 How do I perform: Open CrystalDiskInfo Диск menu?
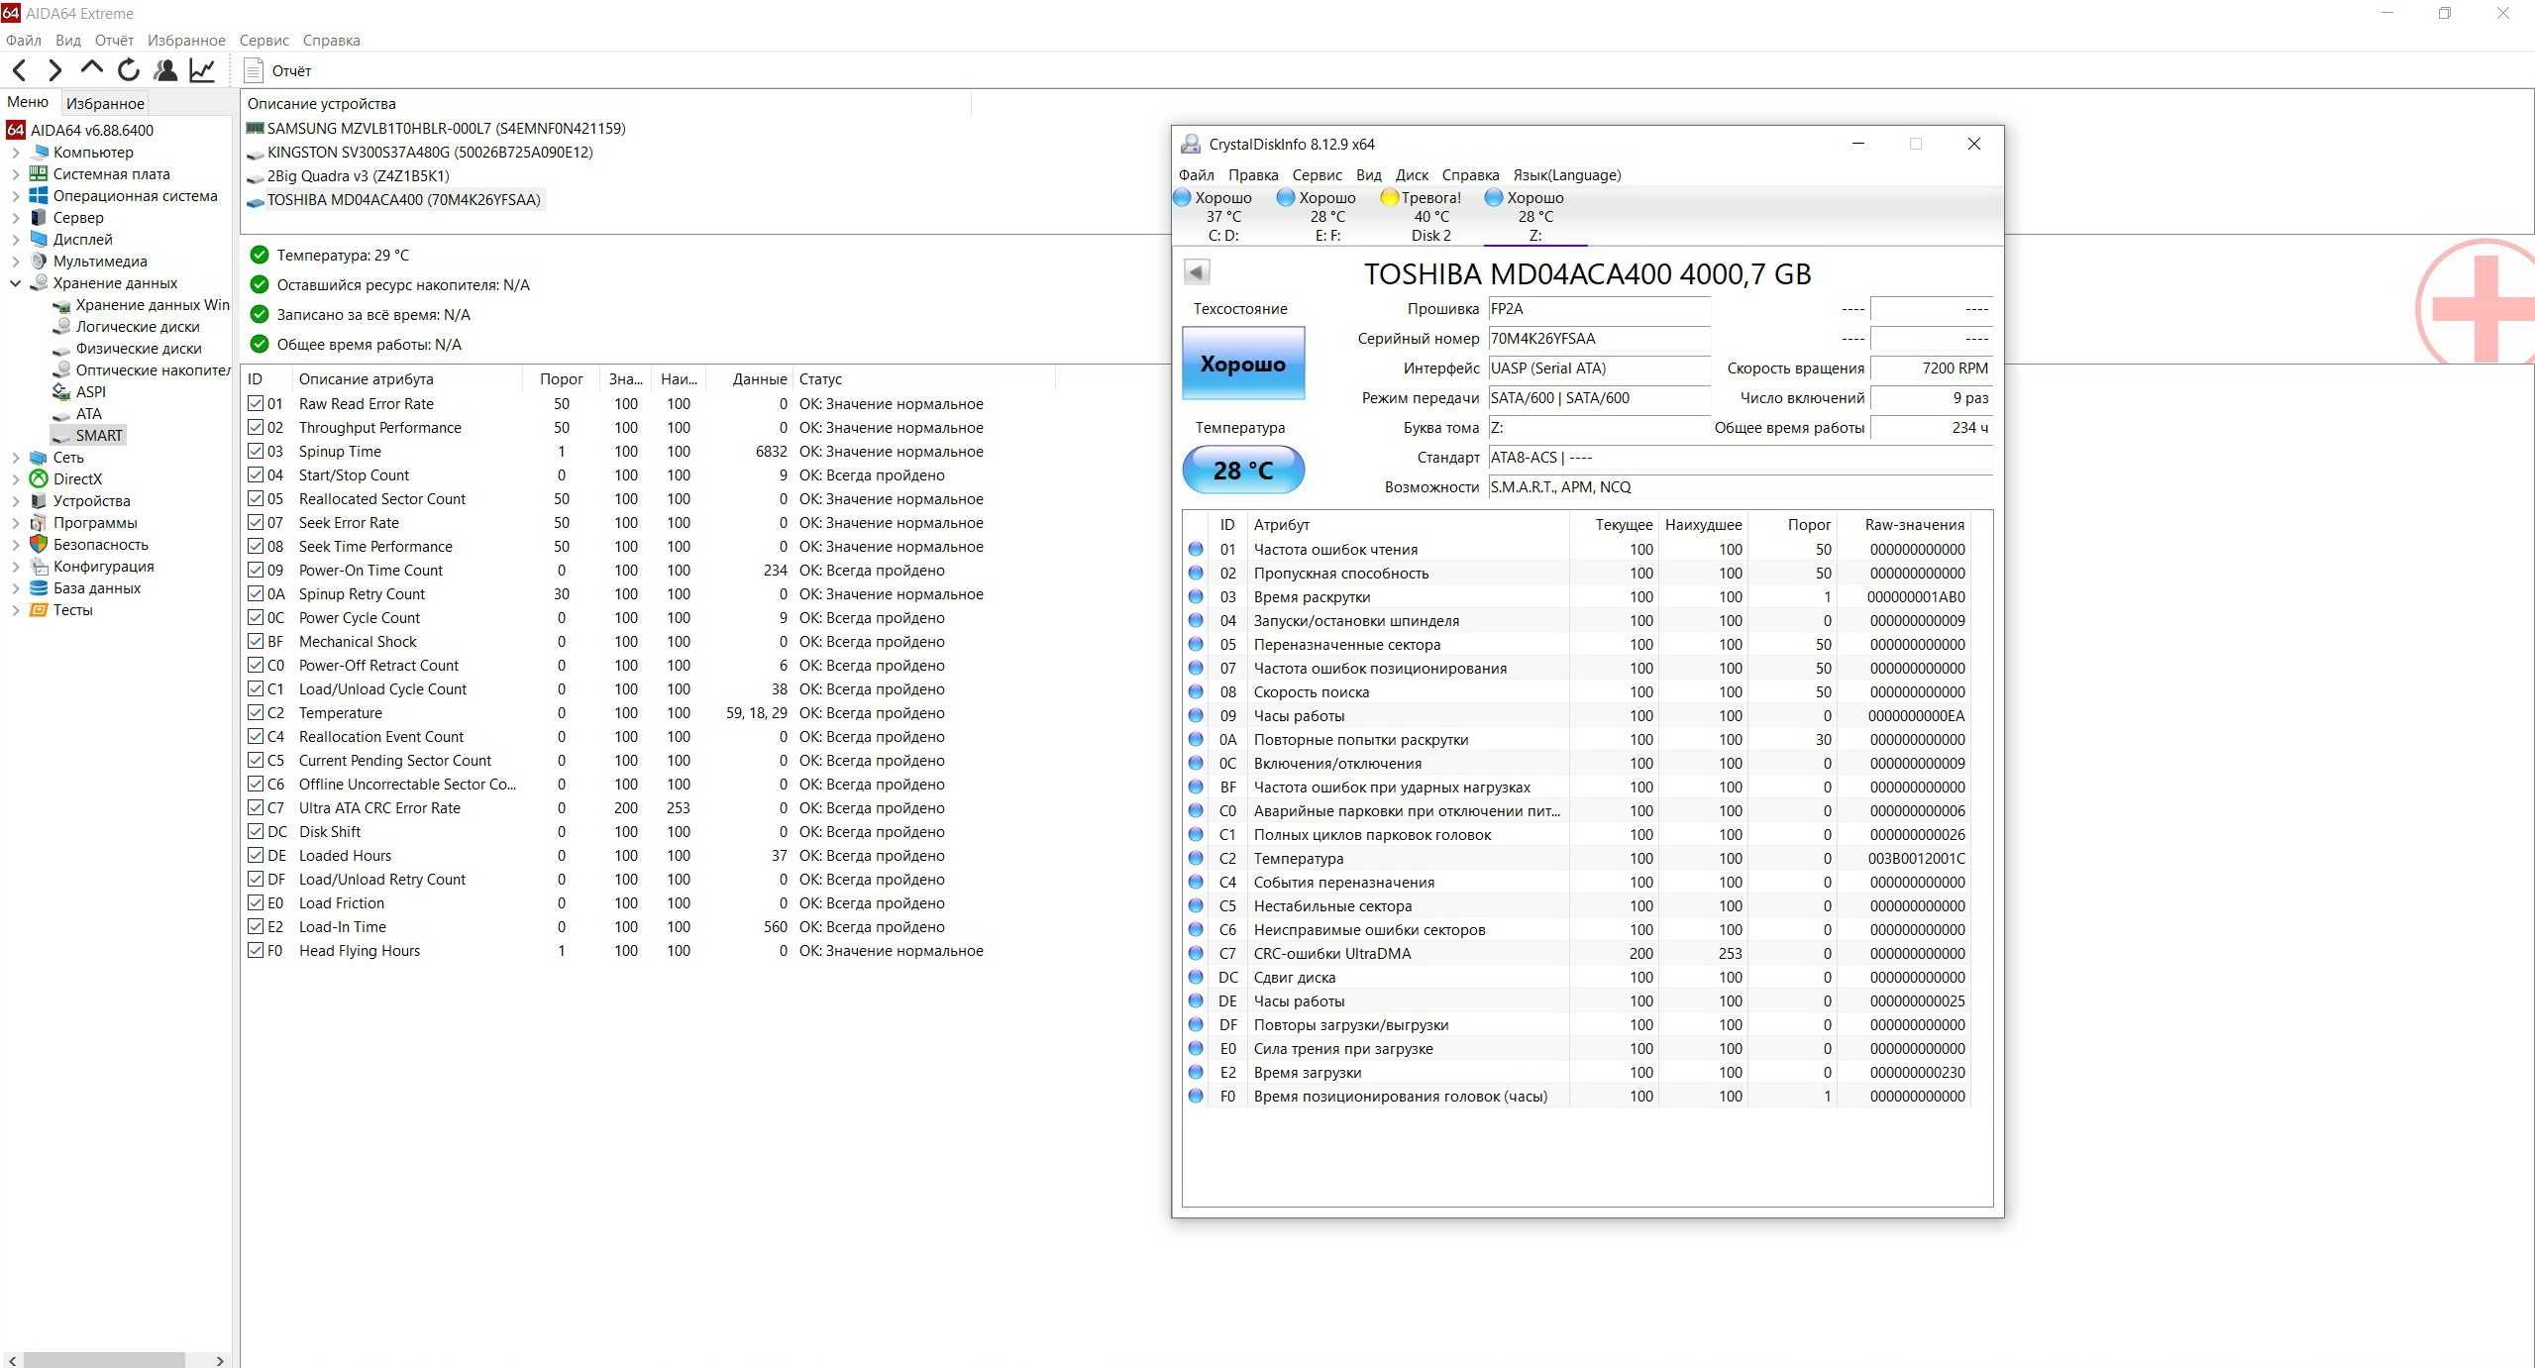coord(1412,174)
